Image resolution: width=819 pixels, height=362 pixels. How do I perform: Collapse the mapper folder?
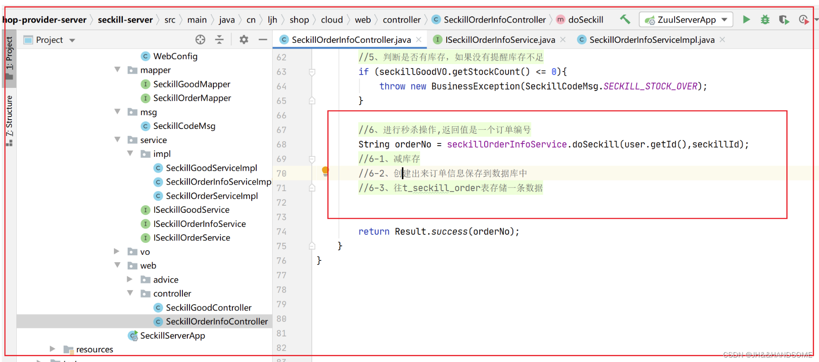point(118,69)
